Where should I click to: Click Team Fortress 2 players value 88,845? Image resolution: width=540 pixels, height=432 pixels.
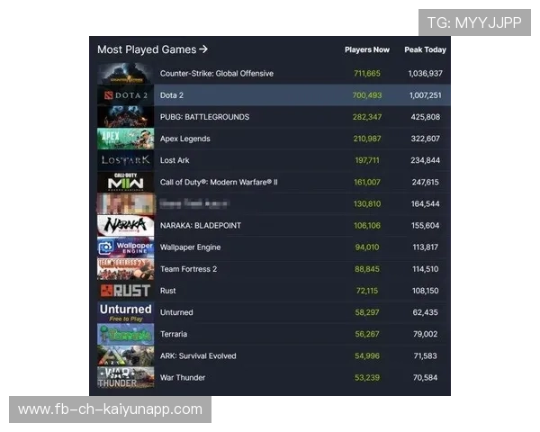coord(367,269)
